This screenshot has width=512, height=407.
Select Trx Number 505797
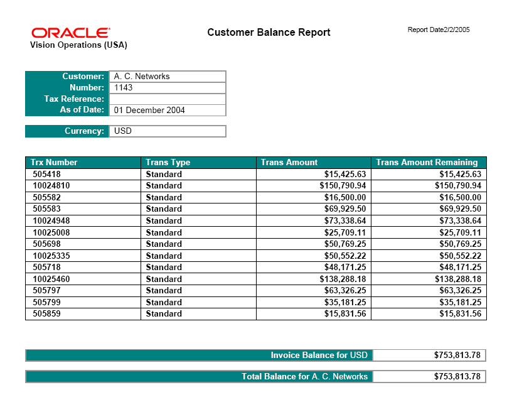point(46,290)
